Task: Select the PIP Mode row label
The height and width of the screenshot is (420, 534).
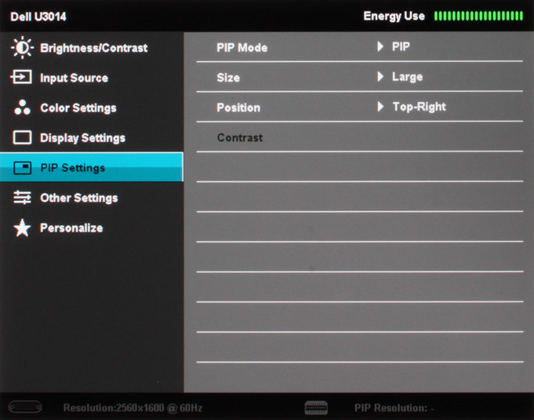Action: 242,48
